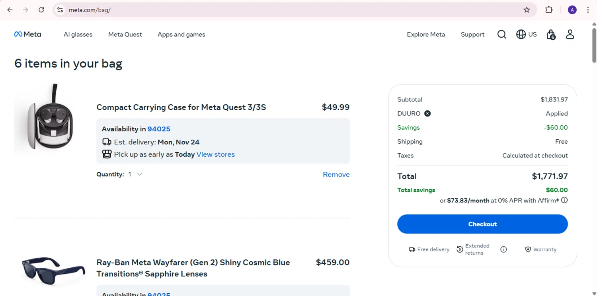Open Compact Carrying Case product title
Screen dimensions: 597x296
pyautogui.click(x=181, y=107)
